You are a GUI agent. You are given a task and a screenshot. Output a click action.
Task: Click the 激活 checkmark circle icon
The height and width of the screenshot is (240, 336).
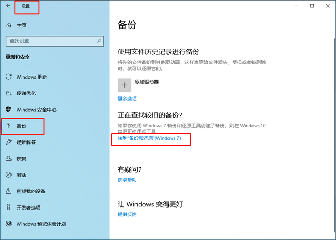point(8,174)
